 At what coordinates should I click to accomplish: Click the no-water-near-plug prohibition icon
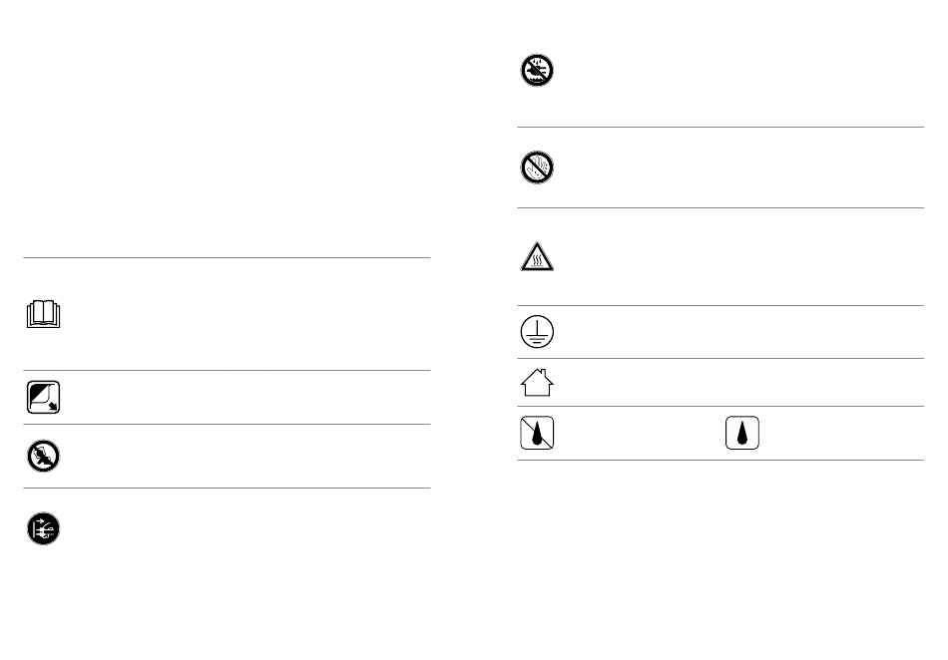(x=537, y=70)
